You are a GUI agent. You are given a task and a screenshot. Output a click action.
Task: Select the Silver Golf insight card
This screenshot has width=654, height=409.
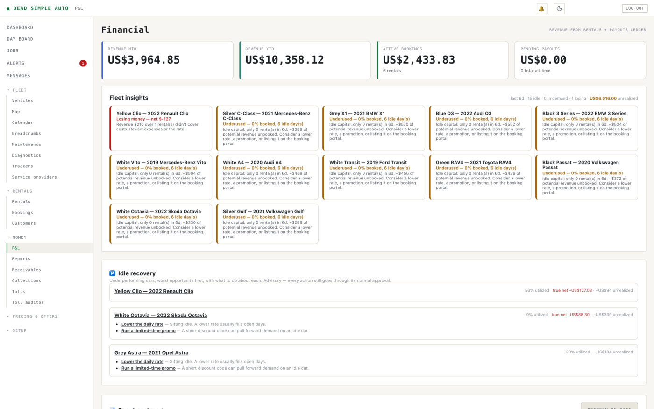(x=267, y=224)
